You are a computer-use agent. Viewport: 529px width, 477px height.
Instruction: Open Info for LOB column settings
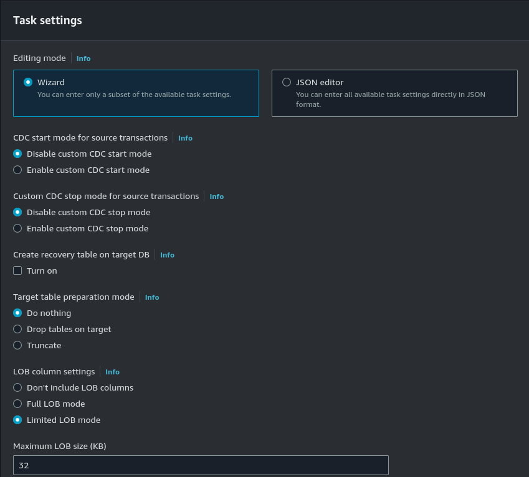point(112,372)
